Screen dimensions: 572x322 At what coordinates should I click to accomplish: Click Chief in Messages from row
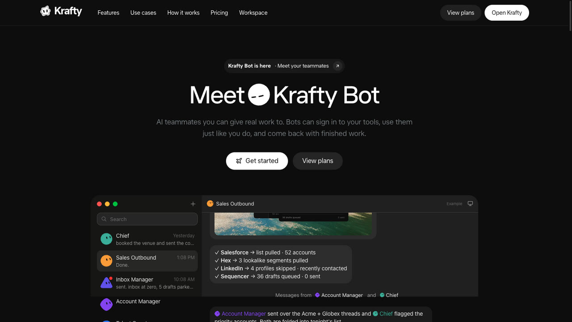pyautogui.click(x=389, y=295)
